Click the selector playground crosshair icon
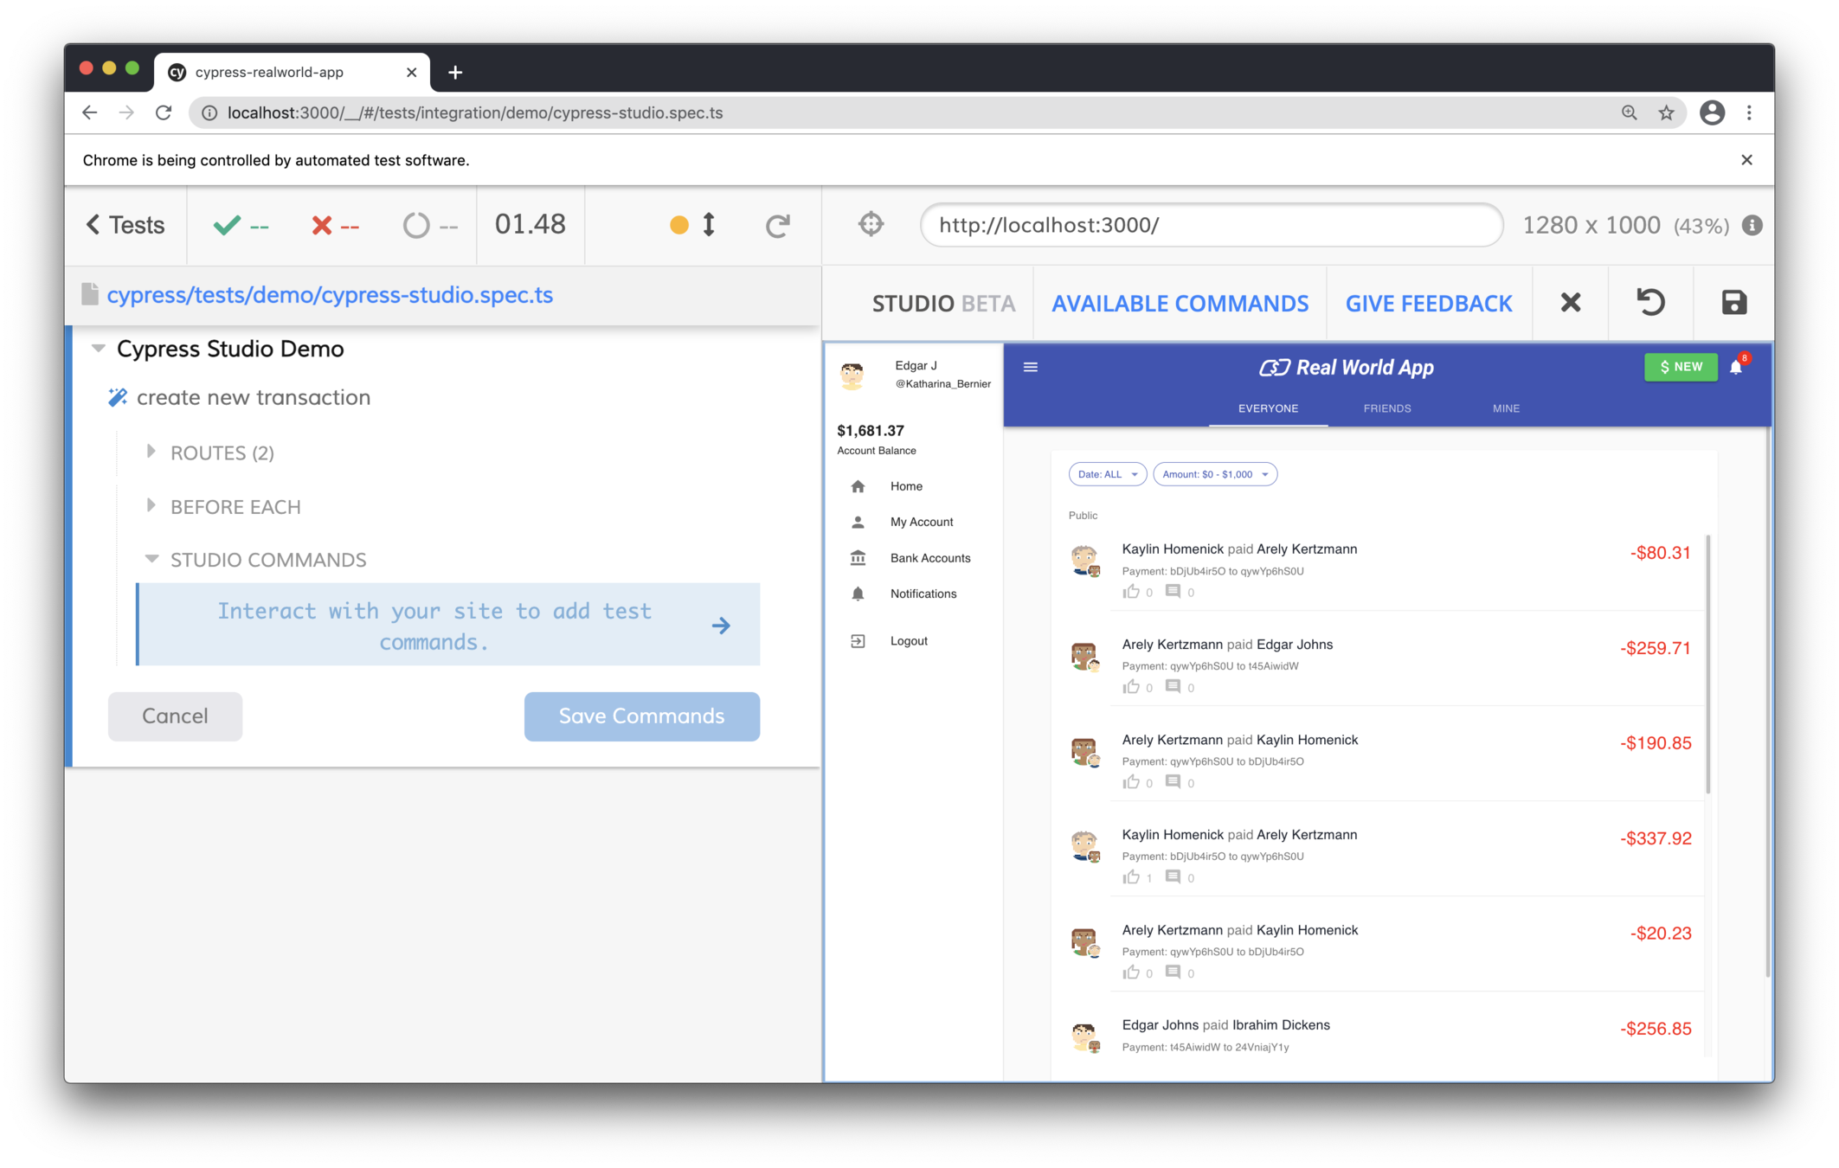This screenshot has width=1839, height=1168. tap(871, 225)
